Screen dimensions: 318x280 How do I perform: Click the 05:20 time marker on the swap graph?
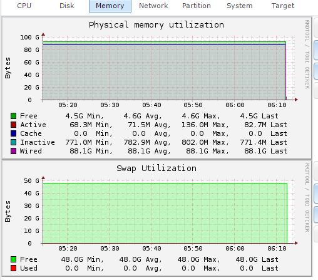tap(68, 248)
